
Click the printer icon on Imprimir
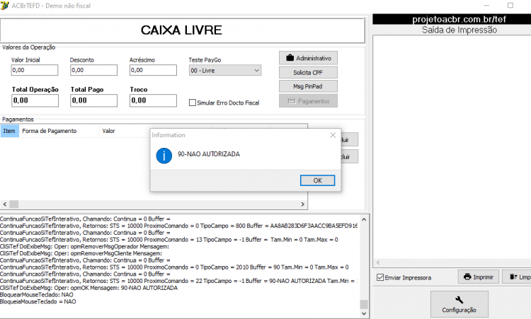(x=467, y=277)
